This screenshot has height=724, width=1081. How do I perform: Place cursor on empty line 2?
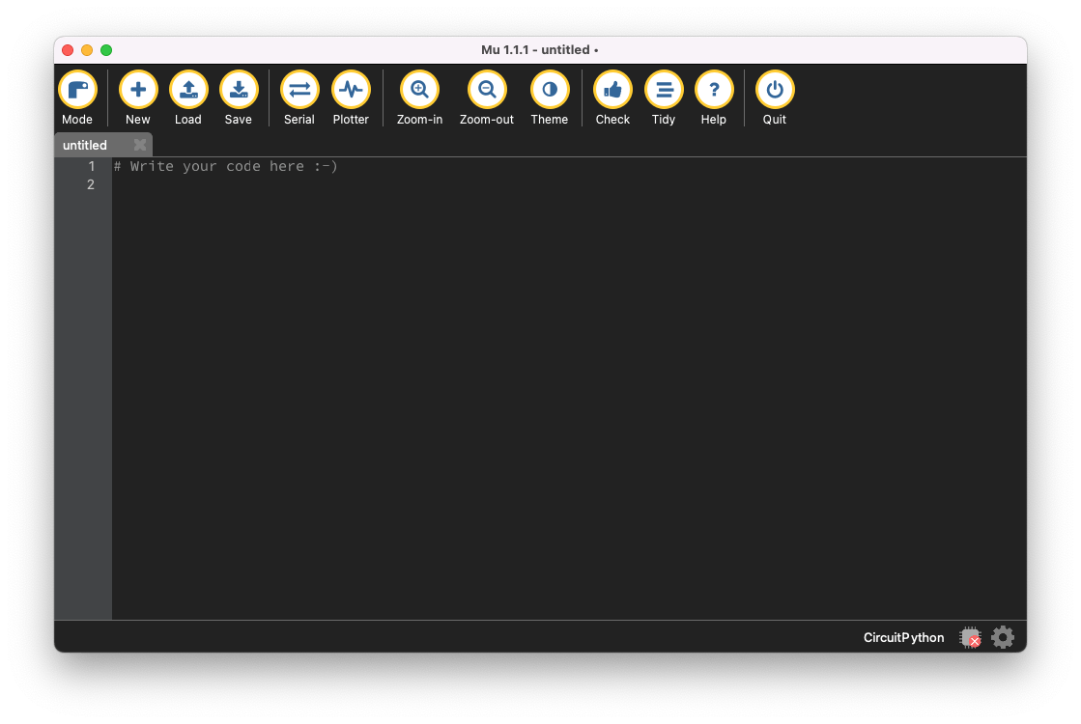(x=569, y=184)
